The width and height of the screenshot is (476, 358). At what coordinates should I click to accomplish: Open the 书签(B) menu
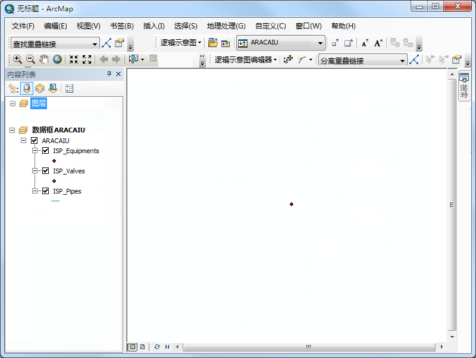pyautogui.click(x=121, y=26)
